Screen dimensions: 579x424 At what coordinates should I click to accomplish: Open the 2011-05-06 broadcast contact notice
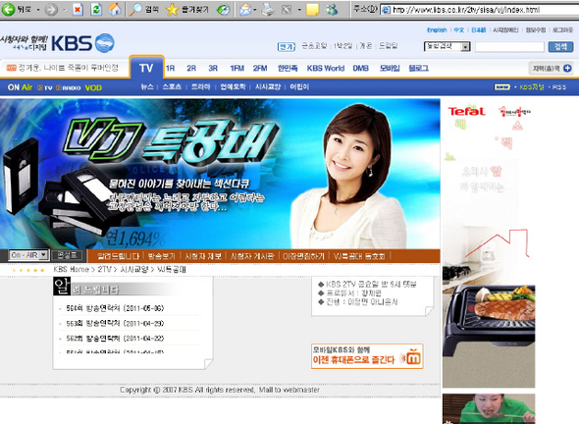115,308
